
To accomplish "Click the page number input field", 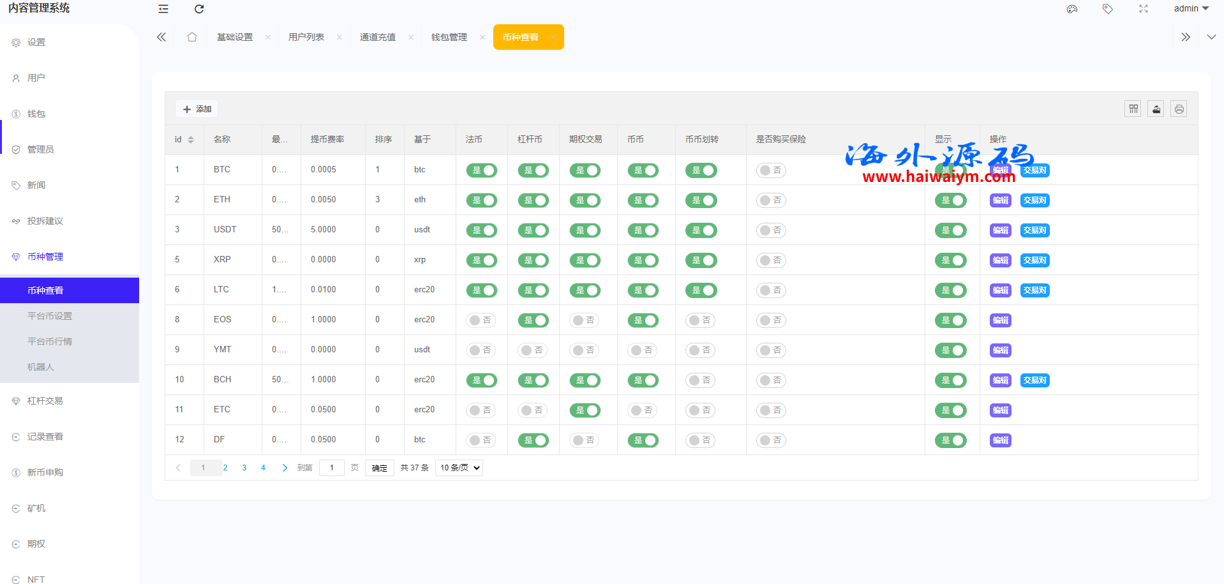I will (x=332, y=468).
